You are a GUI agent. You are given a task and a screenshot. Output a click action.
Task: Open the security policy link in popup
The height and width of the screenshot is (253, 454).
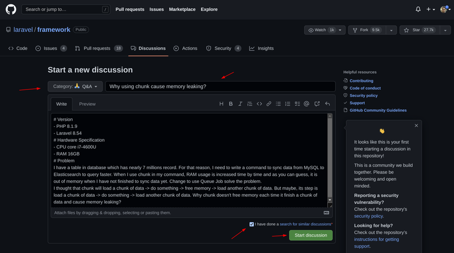pyautogui.click(x=369, y=216)
